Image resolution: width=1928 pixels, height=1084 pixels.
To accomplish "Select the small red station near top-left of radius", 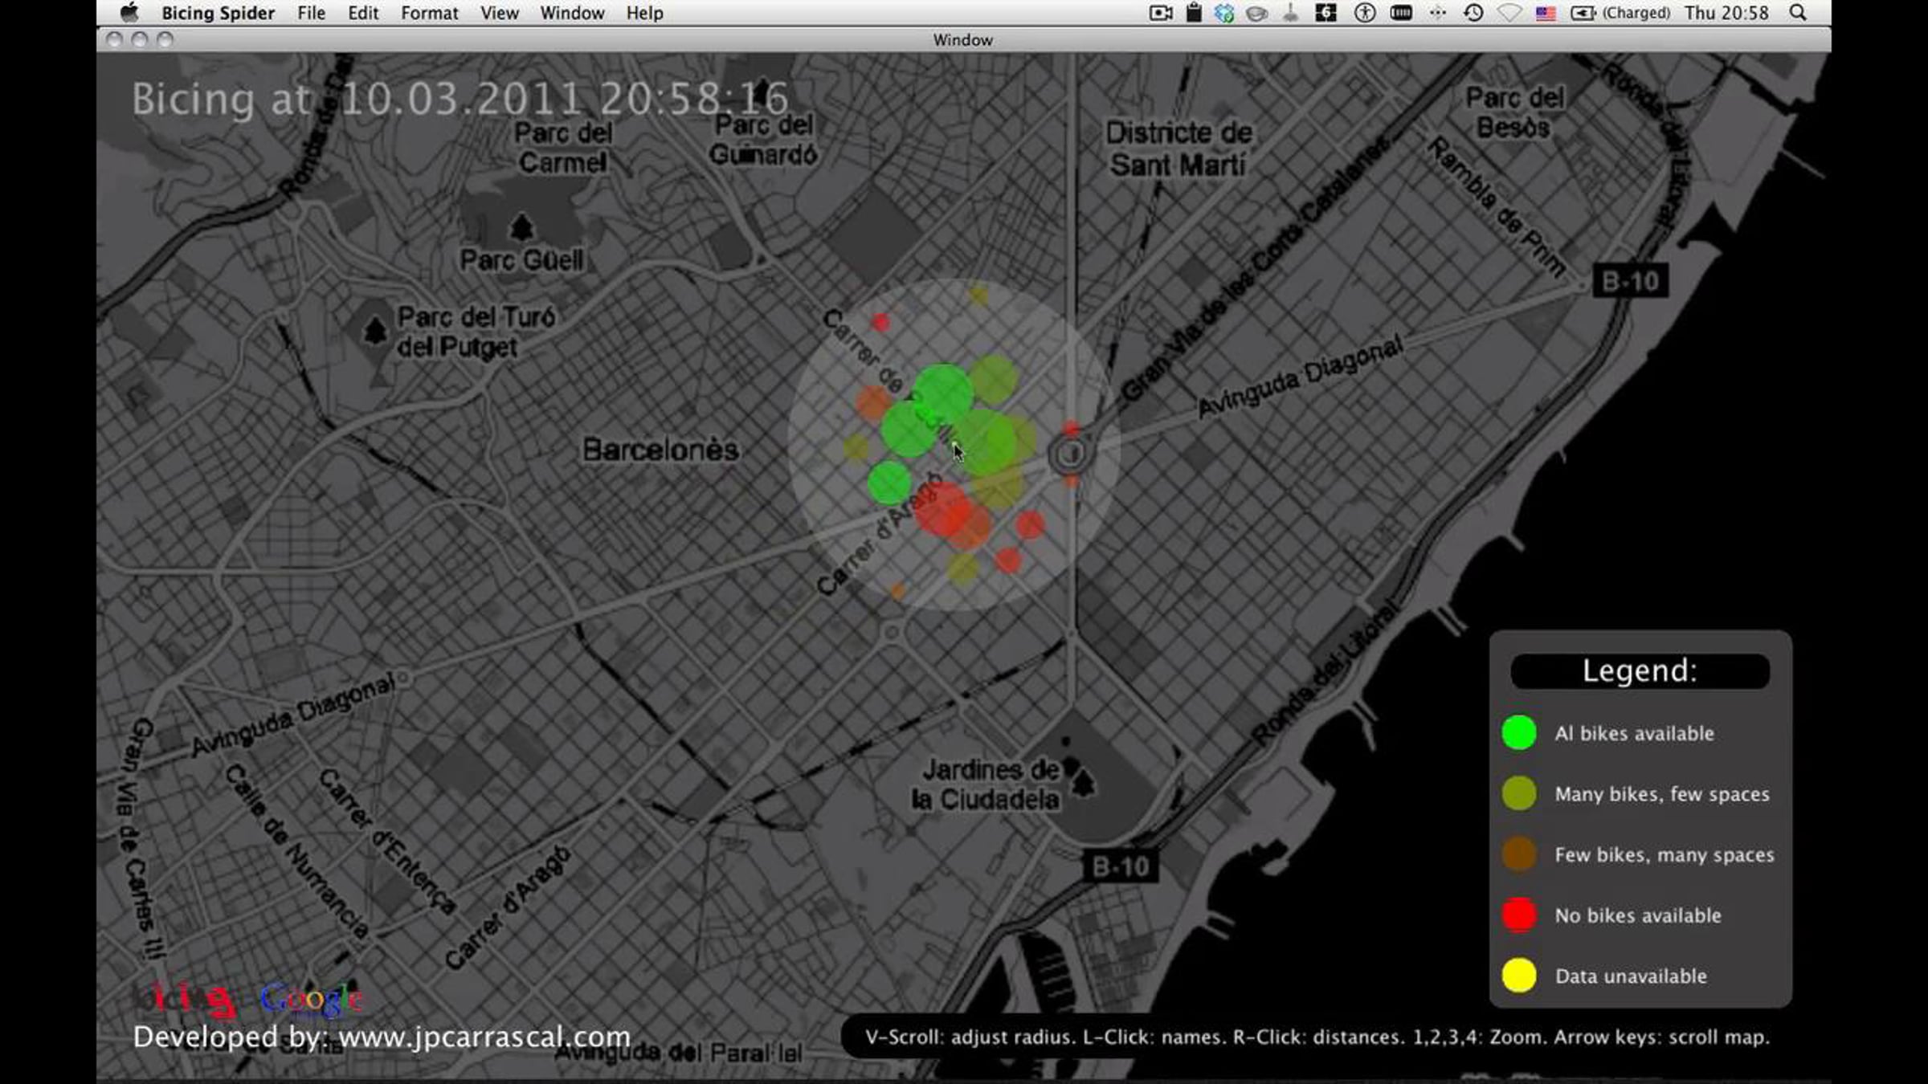I will (881, 323).
